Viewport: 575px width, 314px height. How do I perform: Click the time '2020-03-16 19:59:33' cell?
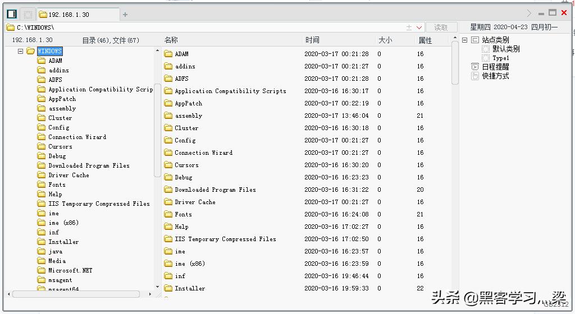337,288
